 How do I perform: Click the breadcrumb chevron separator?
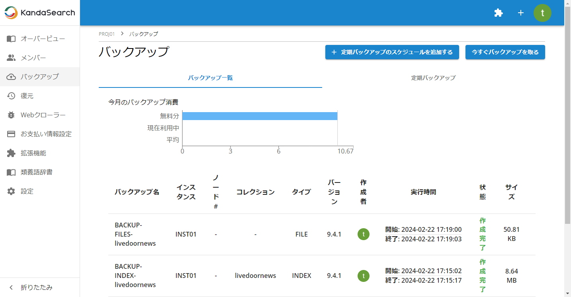[x=122, y=34]
